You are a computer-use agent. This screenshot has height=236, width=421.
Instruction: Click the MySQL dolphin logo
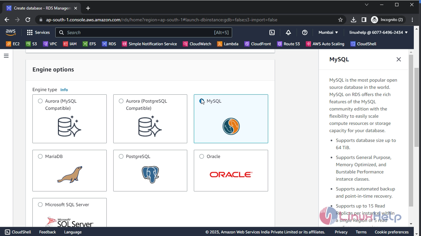231,127
